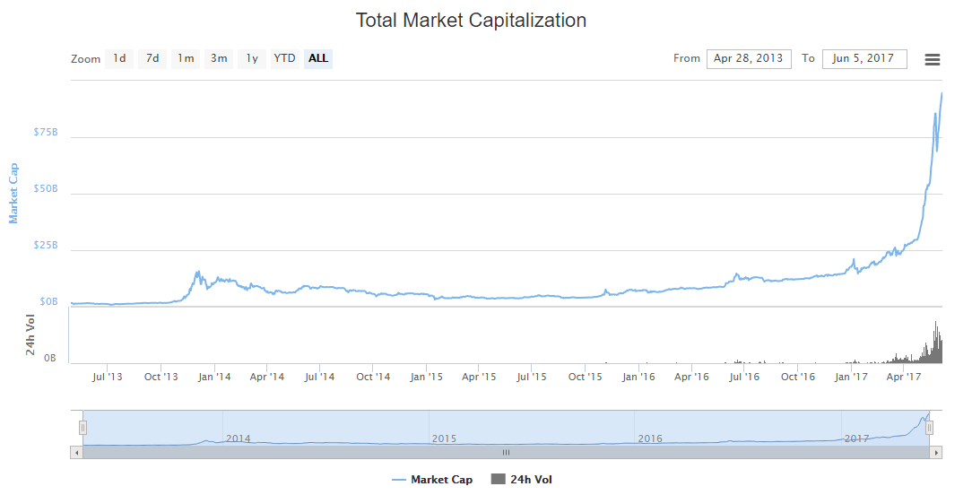
Task: Zoom chart to YTD
Action: (284, 59)
